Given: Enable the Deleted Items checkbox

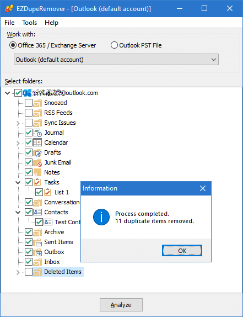Looking at the screenshot, I should [x=29, y=272].
